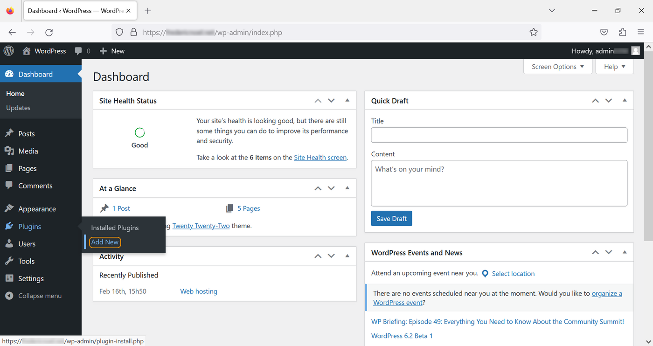The height and width of the screenshot is (346, 653).
Task: Click the location pin in WordPress Events widget
Action: [x=485, y=274]
